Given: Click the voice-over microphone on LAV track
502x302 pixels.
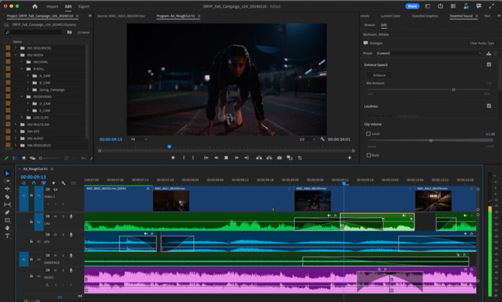Looking at the screenshot, I should point(71,217).
